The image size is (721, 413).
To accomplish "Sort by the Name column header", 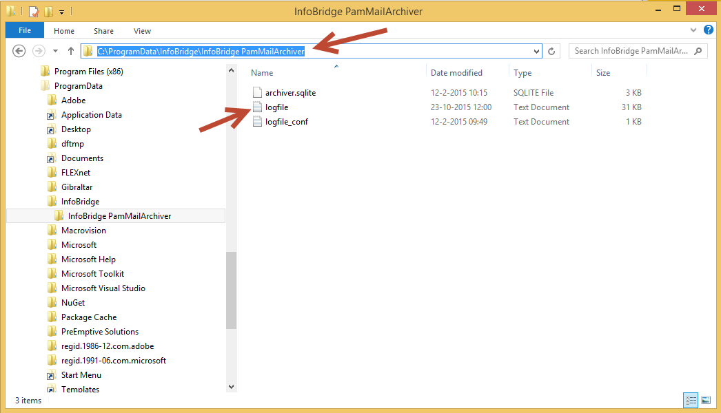I will (x=262, y=72).
